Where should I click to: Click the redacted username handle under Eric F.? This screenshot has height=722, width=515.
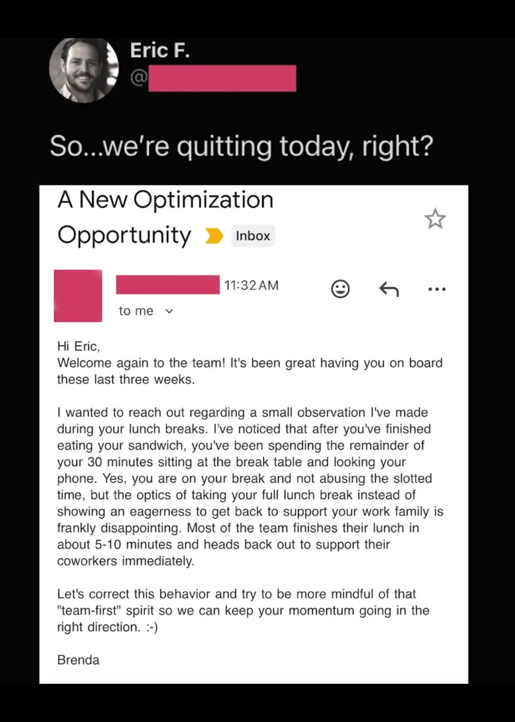222,78
